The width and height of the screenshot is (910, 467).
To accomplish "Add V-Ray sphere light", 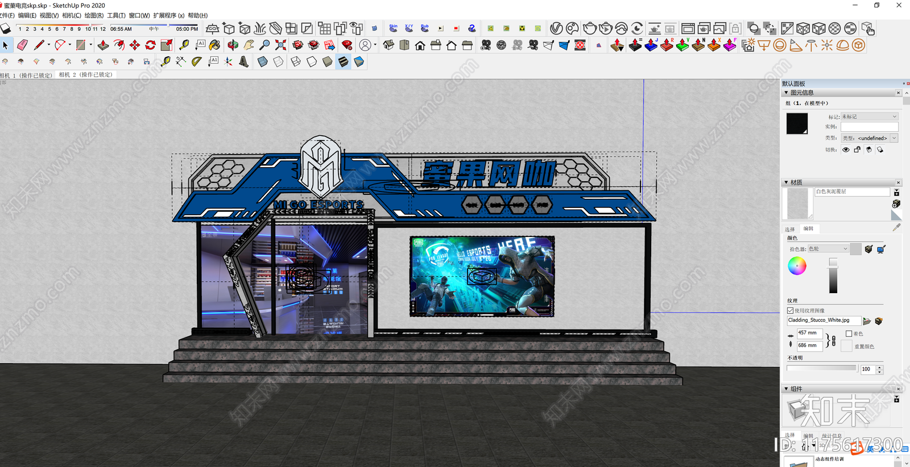I will click(780, 45).
